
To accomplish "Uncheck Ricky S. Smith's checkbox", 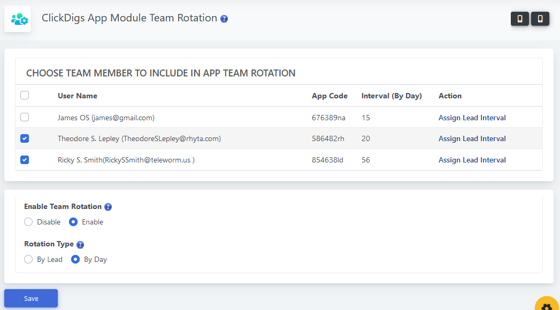I will 25,160.
